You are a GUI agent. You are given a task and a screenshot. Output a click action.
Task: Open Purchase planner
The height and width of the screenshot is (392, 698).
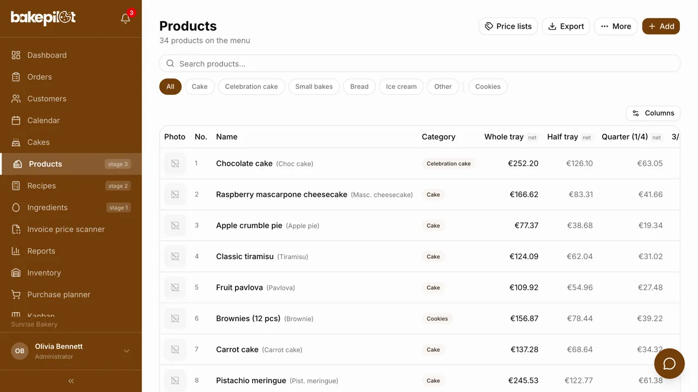click(71, 295)
